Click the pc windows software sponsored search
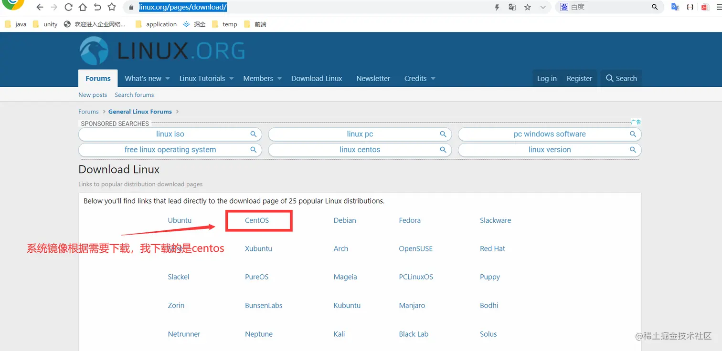 point(550,134)
